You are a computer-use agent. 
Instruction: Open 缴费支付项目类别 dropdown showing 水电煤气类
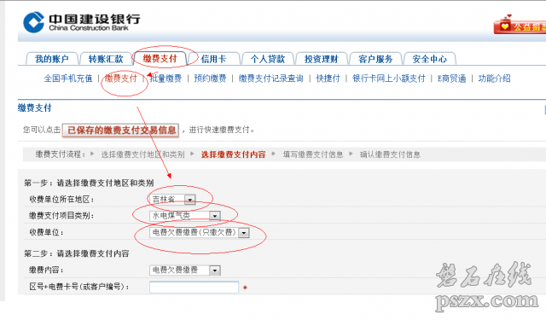(x=185, y=216)
